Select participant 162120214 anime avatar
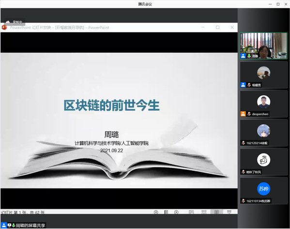This screenshot has height=229, width=290. click(x=263, y=131)
